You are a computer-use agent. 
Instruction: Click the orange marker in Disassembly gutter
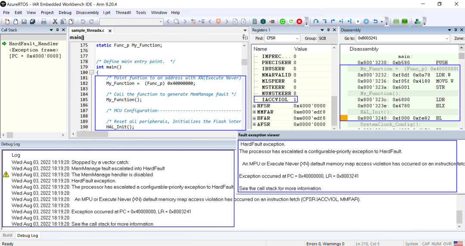click(x=344, y=118)
